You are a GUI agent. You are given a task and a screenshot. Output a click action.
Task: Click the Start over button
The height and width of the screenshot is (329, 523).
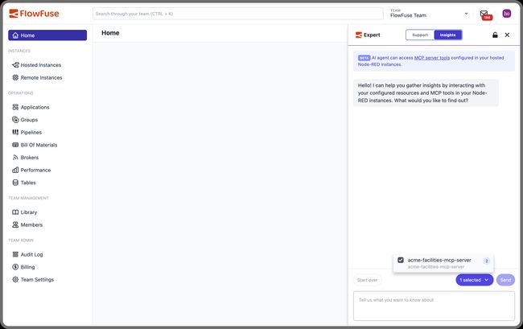point(367,280)
